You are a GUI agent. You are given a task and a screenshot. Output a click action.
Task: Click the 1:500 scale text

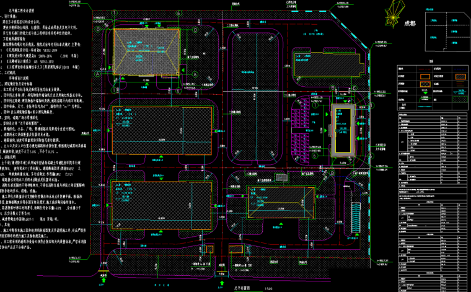point(268,289)
